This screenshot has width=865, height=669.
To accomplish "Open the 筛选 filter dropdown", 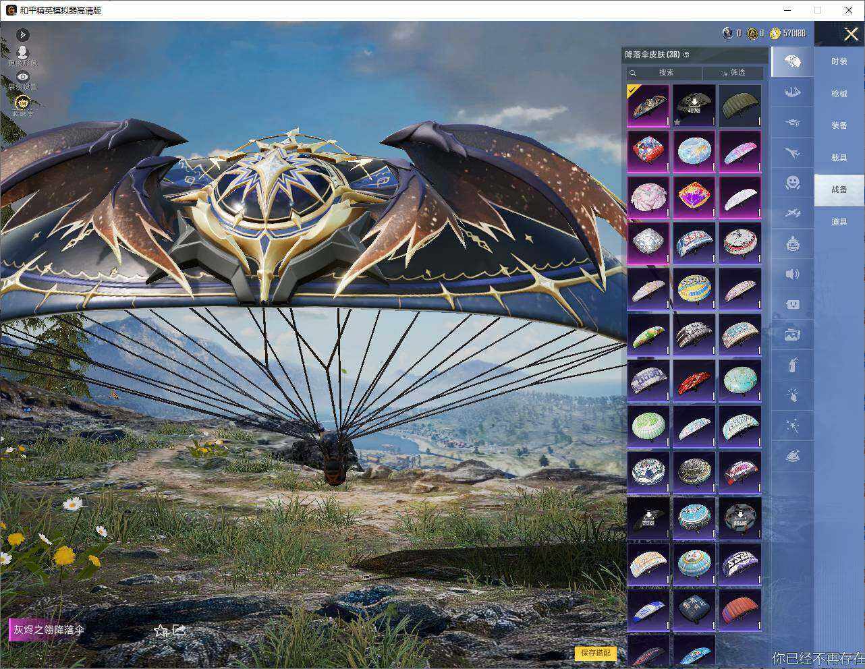I will pyautogui.click(x=733, y=73).
